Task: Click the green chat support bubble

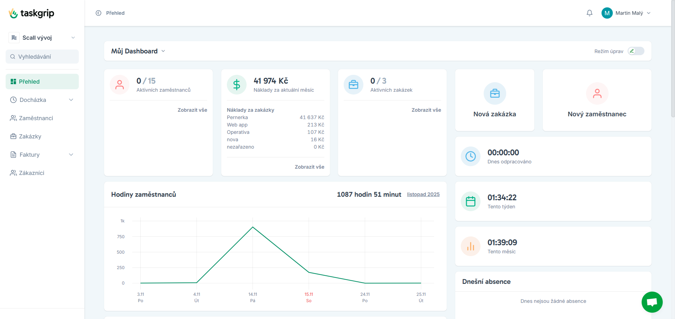Action: click(x=652, y=302)
